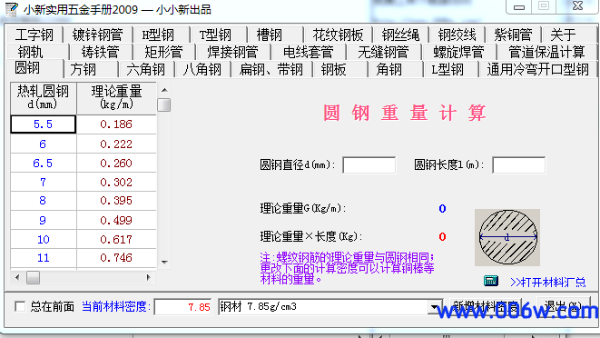Image resolution: width=600 pixels, height=338 pixels.
Task: Close the 小新实用五金手册2009 window
Action: (578, 6)
